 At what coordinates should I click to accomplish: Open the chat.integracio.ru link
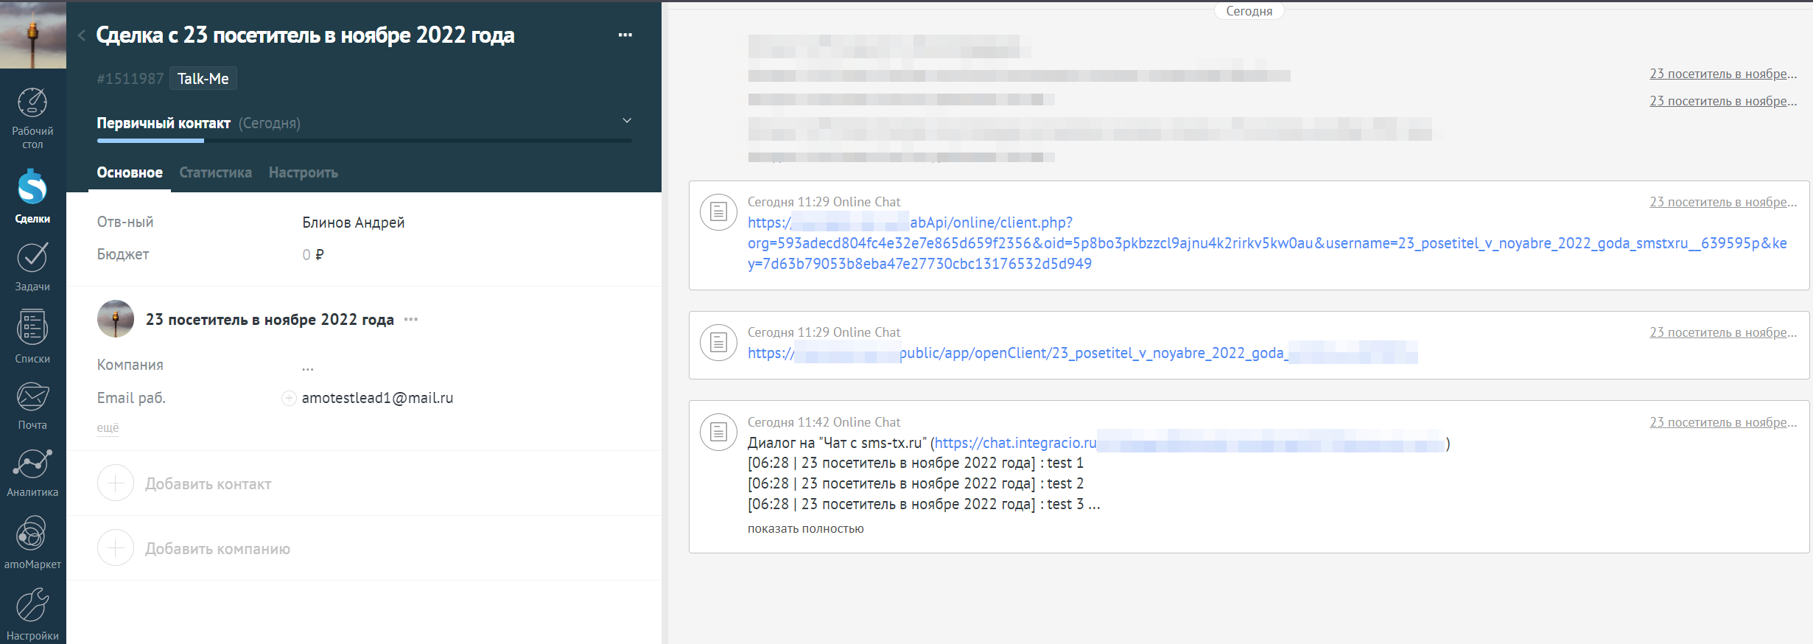click(x=1189, y=444)
